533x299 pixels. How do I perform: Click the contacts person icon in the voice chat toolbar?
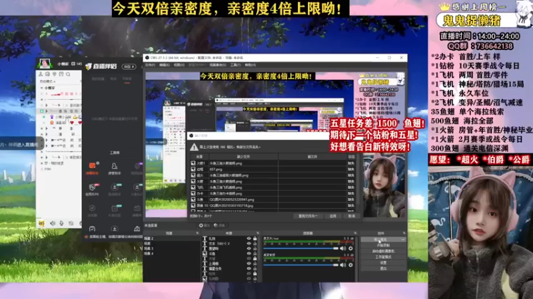41,74
